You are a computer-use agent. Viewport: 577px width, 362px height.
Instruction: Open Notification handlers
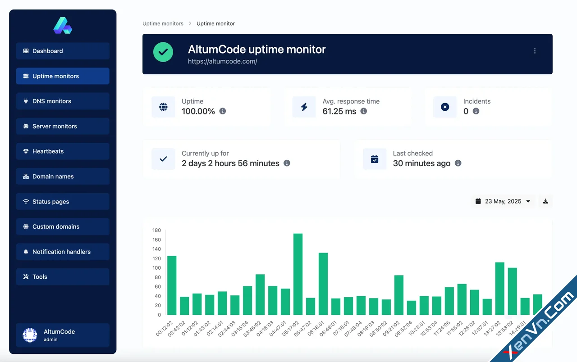click(62, 252)
